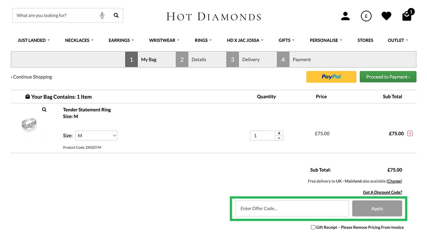Click the Your Bag Contains: 1 Item heading
The height and width of the screenshot is (240, 427).
pos(58,97)
